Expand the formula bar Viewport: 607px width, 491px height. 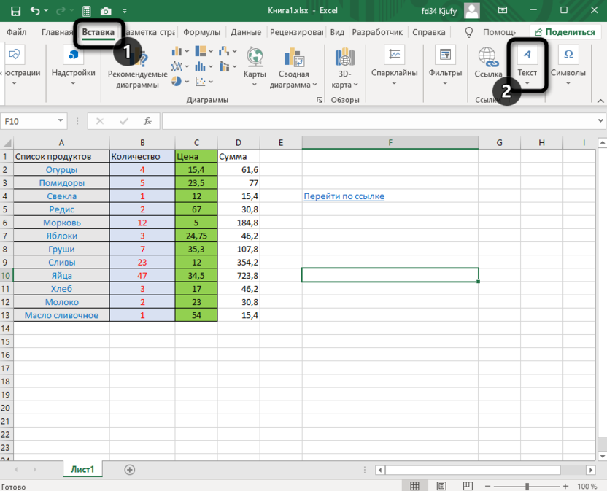pos(600,122)
